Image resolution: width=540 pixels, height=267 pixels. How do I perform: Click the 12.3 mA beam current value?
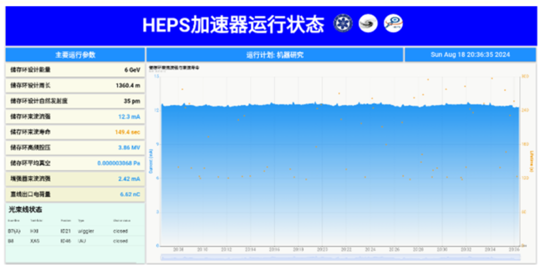[x=129, y=117]
